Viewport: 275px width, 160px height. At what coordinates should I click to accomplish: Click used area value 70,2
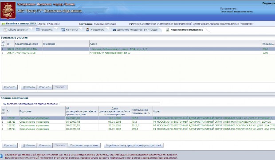pyautogui.click(x=134, y=121)
